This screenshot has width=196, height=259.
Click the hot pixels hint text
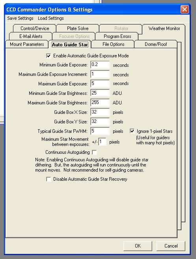(x=155, y=140)
